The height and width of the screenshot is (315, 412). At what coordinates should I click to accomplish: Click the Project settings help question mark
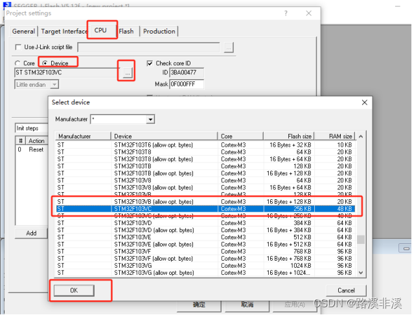coord(286,14)
